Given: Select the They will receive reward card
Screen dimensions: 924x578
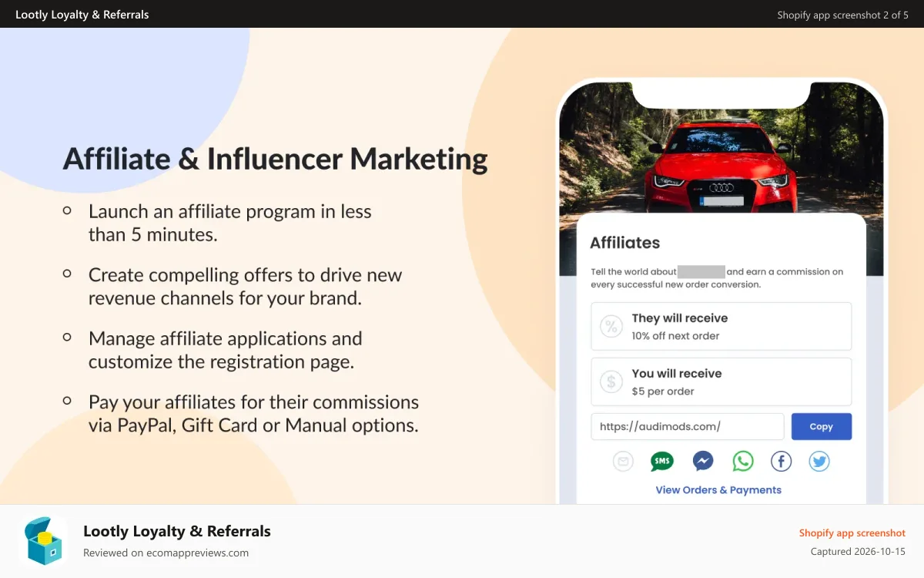Looking at the screenshot, I should (x=721, y=326).
